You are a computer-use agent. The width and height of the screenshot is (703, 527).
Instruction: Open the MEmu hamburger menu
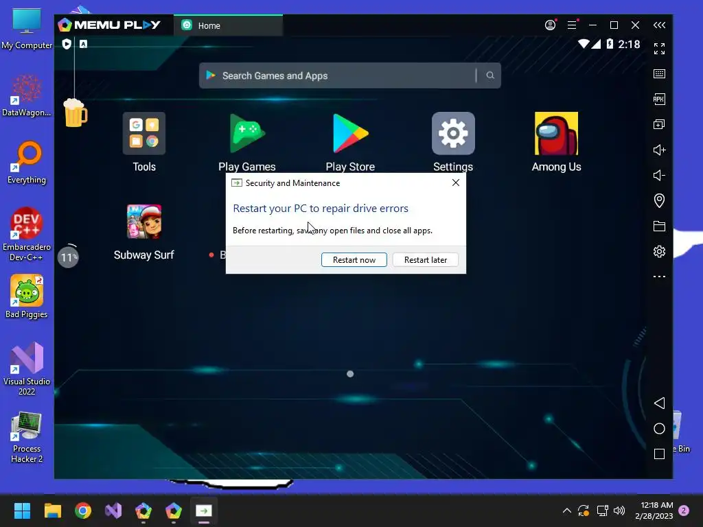(x=572, y=25)
